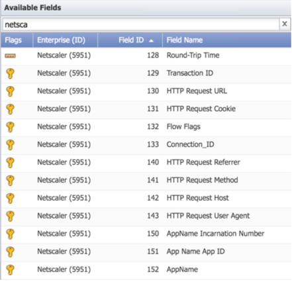
Task: Click the key icon in Transaction ID row
Action: coord(10,73)
